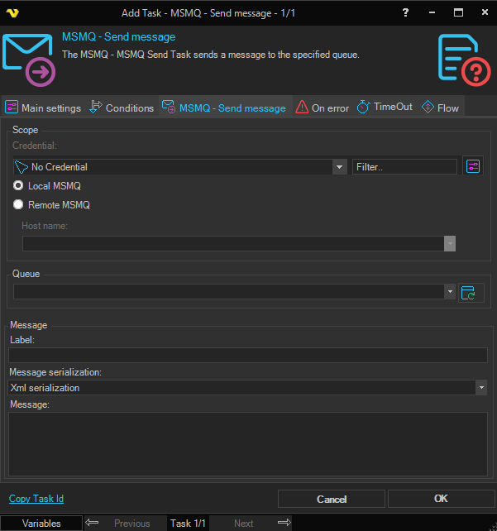
Task: Confirm with the OK button
Action: tap(441, 499)
